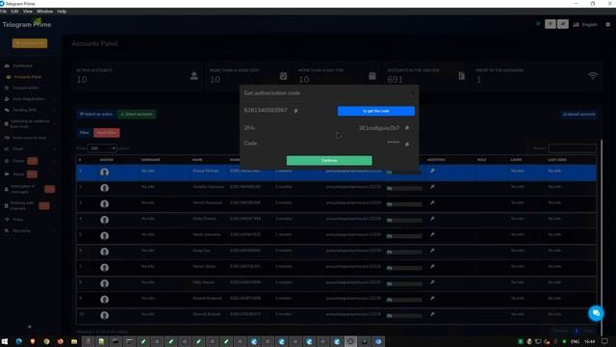Click the red Reset filter button

(107, 133)
